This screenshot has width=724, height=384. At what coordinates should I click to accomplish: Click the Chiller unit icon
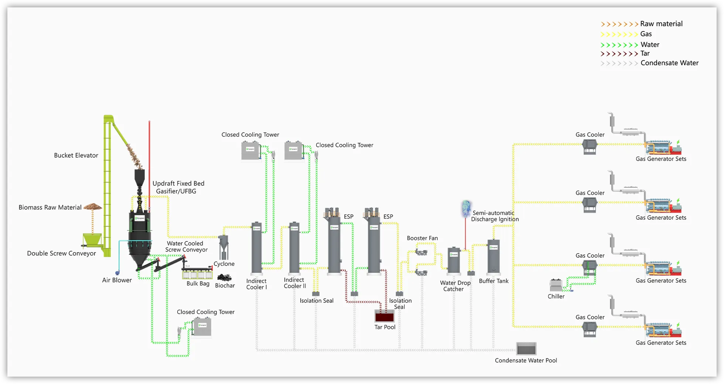point(556,285)
